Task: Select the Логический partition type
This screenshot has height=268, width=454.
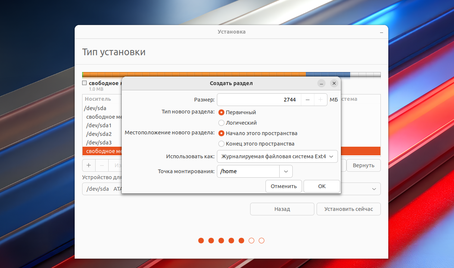Action: (221, 123)
